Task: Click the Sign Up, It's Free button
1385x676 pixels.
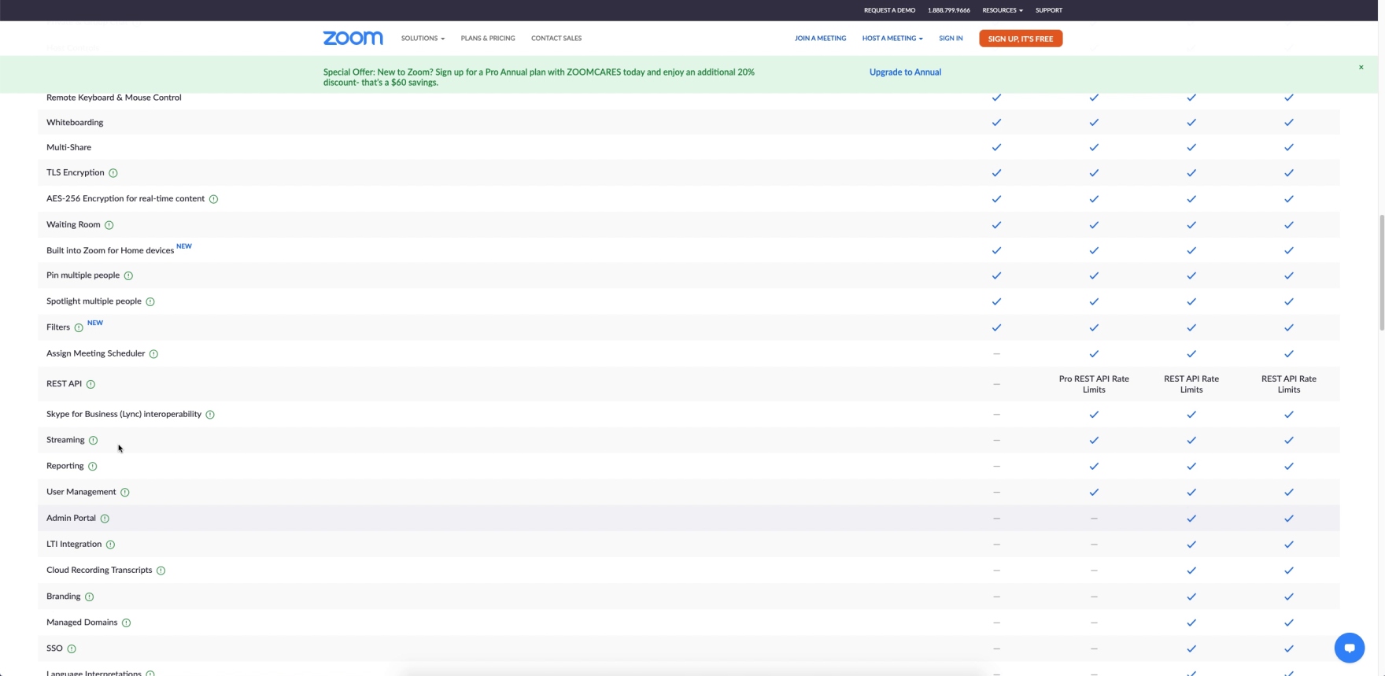Action: [x=1021, y=39]
